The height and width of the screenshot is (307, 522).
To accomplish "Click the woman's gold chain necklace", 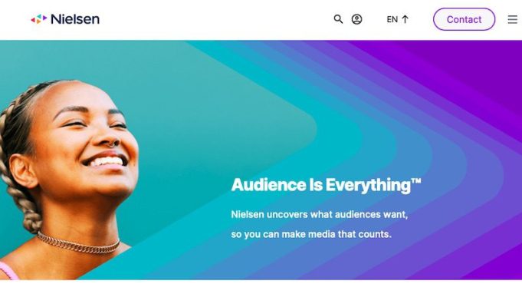I will pos(78,244).
